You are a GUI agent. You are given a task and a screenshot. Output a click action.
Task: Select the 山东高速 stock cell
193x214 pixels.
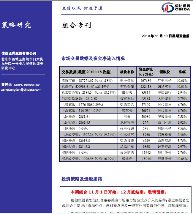click(x=164, y=141)
